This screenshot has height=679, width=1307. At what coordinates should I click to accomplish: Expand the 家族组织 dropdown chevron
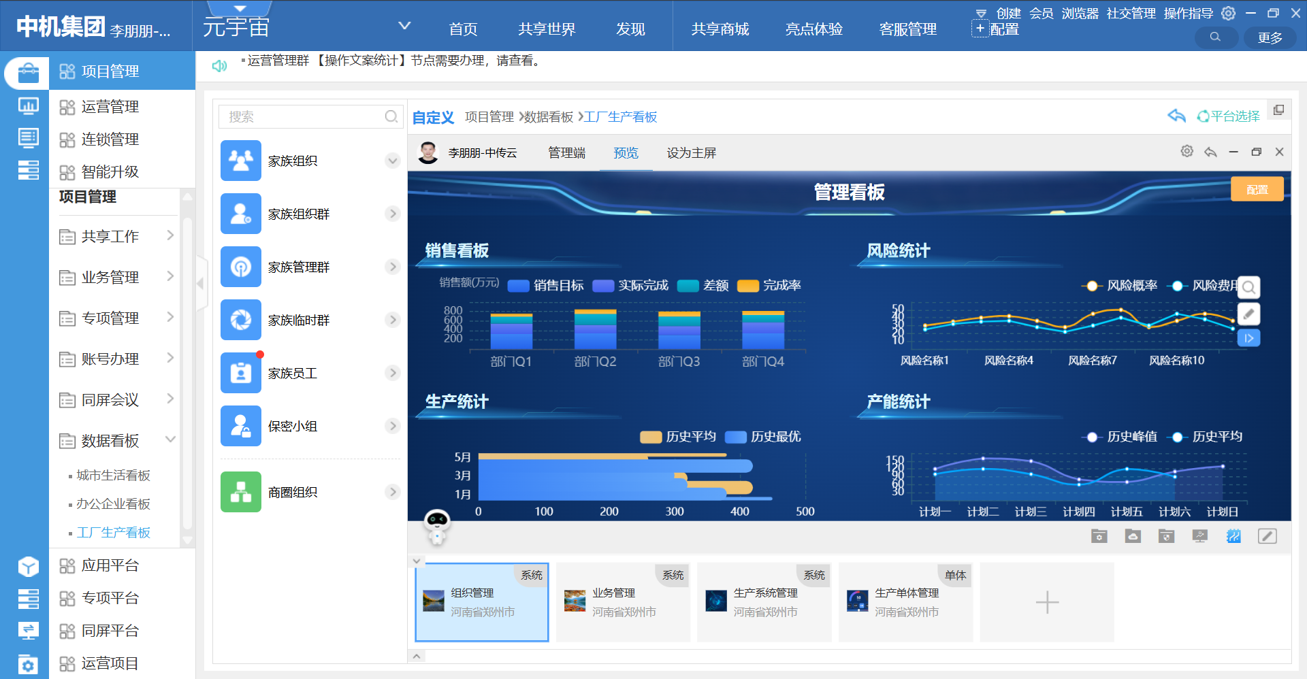tap(392, 161)
